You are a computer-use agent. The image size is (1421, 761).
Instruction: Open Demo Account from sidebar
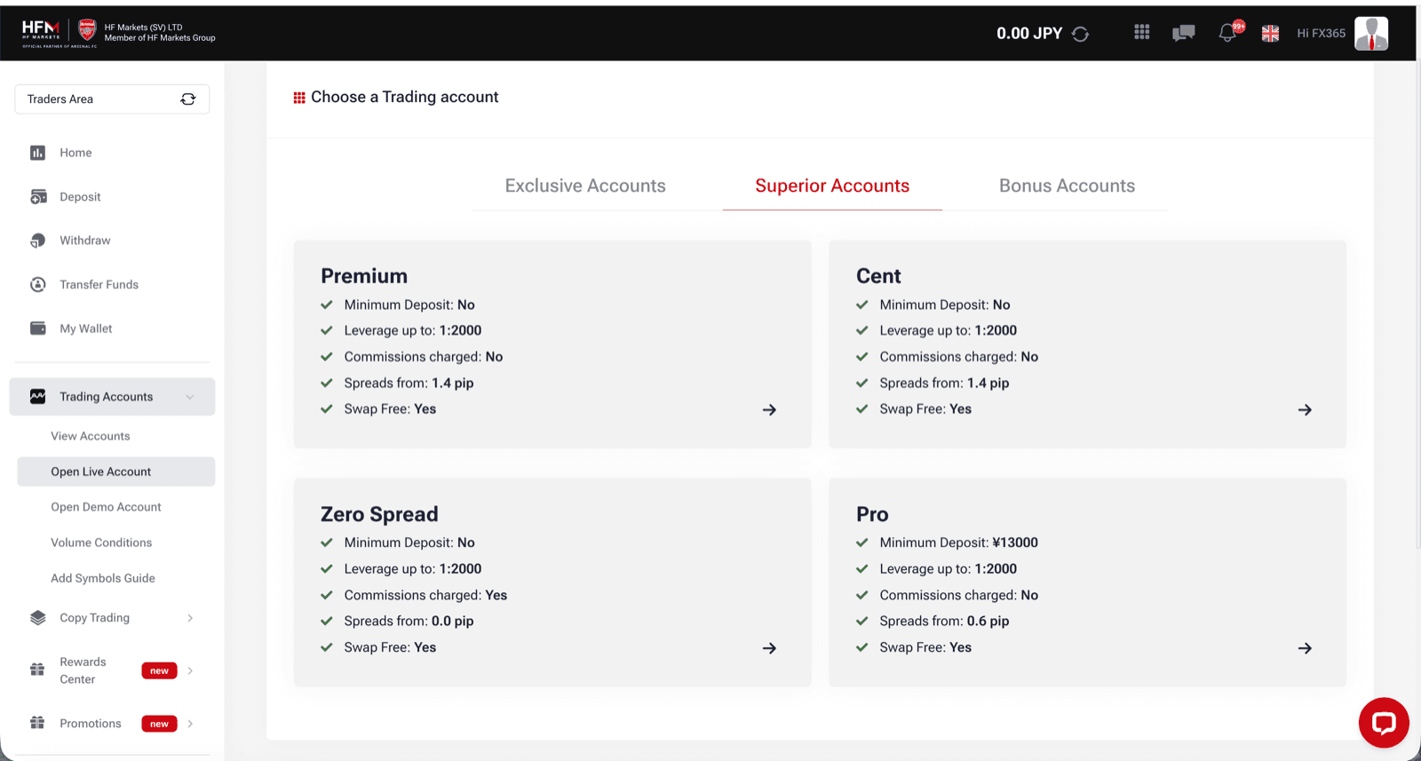pos(106,507)
